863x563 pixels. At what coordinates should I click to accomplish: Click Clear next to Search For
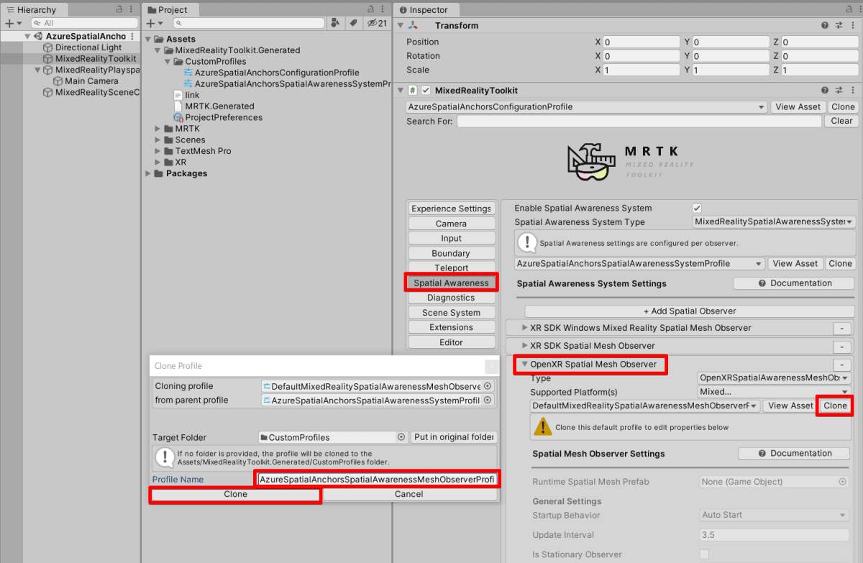pos(841,122)
